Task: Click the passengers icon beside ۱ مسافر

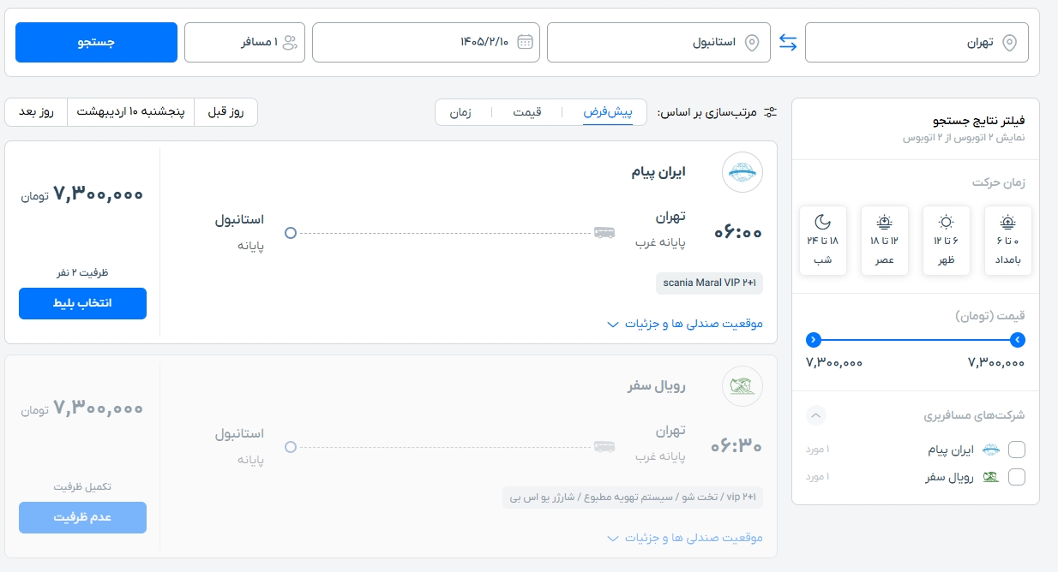Action: coord(290,42)
